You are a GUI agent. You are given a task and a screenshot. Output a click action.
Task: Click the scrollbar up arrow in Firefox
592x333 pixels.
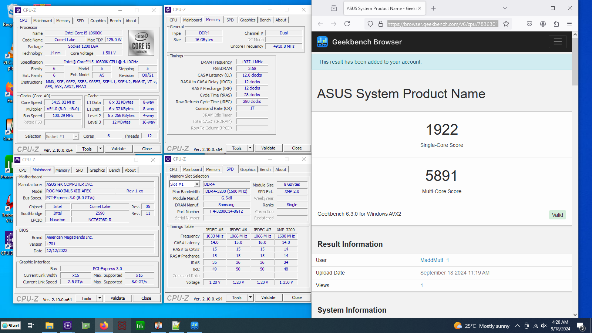click(x=575, y=34)
